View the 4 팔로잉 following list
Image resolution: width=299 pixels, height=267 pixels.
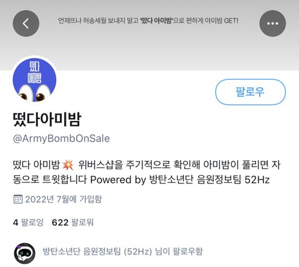tap(28, 222)
